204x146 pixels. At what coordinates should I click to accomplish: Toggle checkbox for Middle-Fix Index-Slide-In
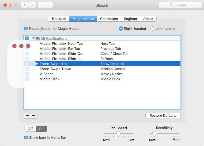27,59
